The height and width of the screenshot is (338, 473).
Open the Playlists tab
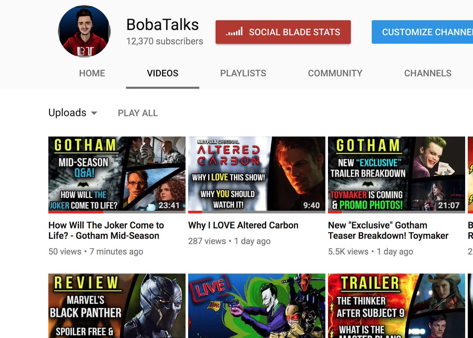[243, 73]
